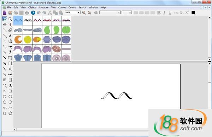
Task: Open the Text menu
Action: [x=53, y=7]
